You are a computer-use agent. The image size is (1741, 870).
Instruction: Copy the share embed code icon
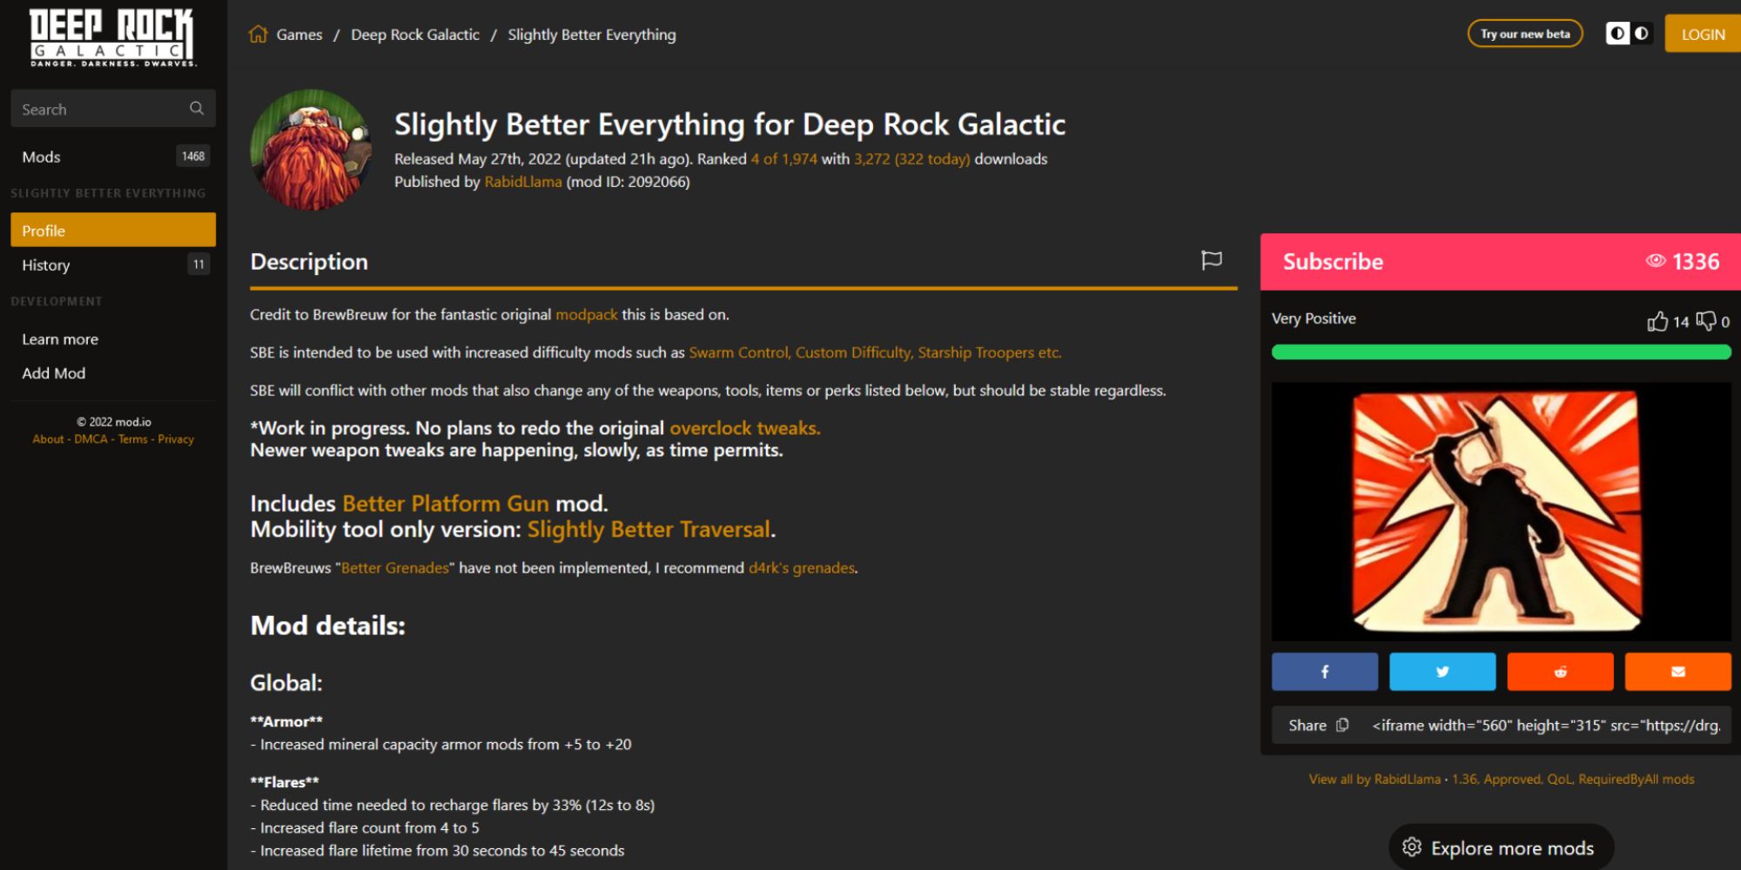tap(1342, 725)
